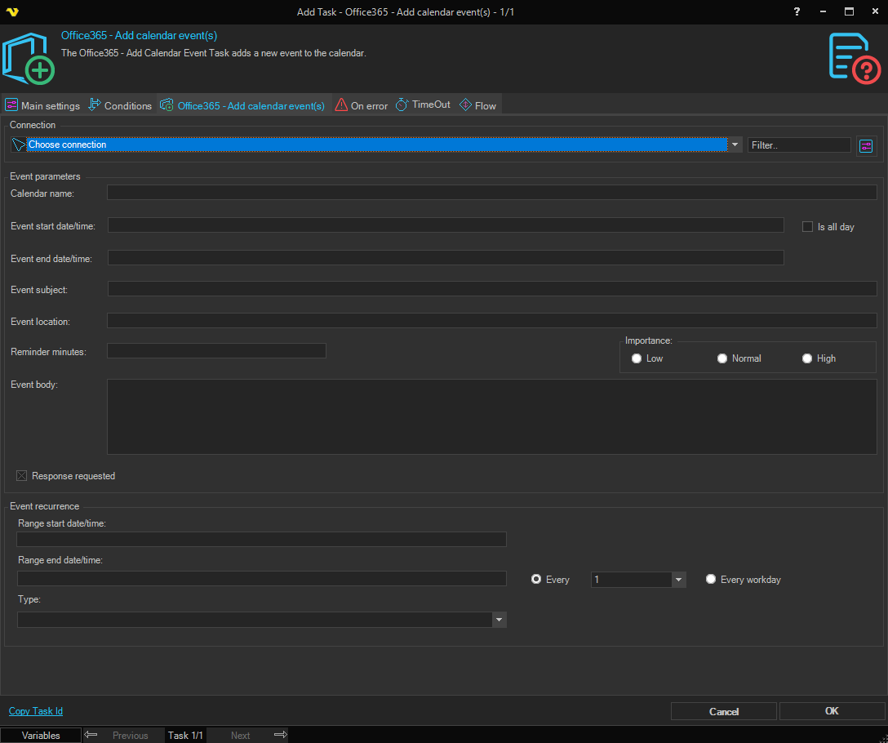Select Low importance radio button
This screenshot has height=743, width=888.
click(637, 358)
